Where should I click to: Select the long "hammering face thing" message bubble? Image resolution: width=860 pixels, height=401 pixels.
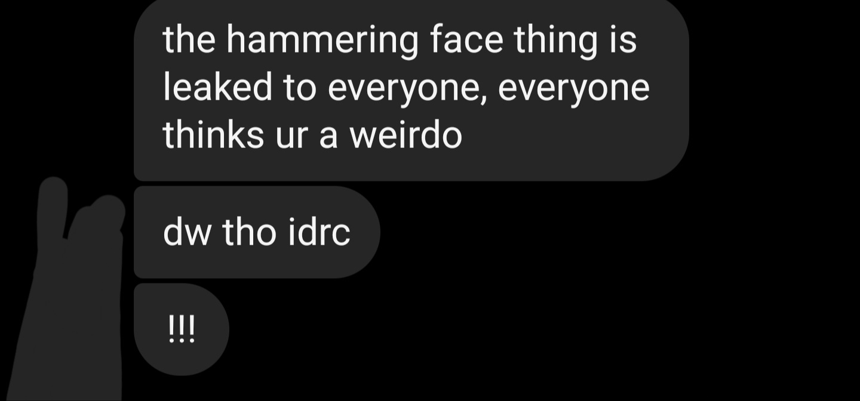click(411, 88)
